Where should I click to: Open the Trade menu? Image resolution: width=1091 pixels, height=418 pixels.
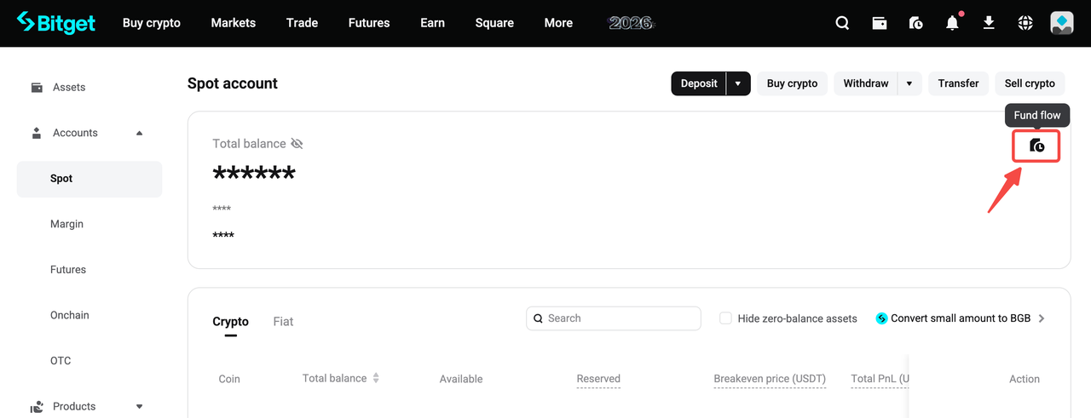point(302,23)
